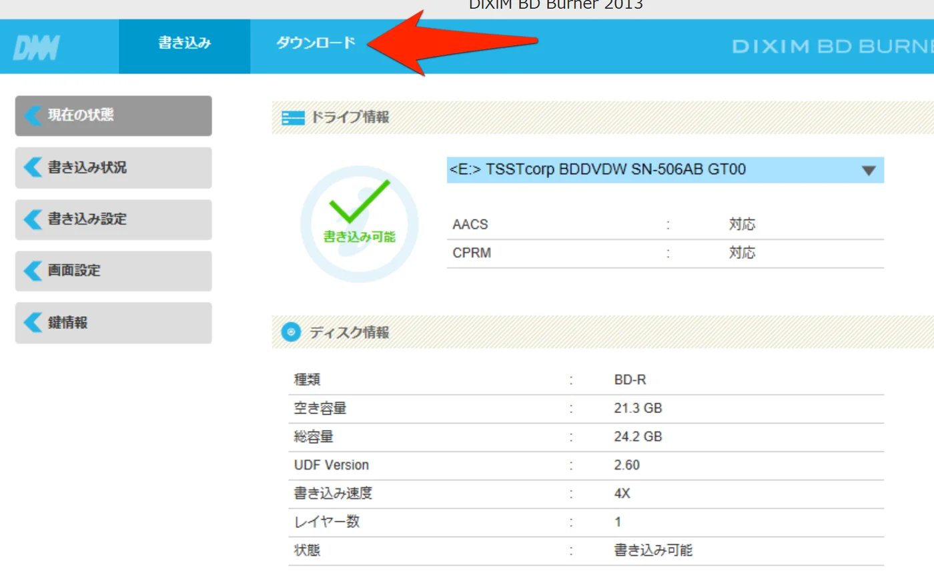Click the chevron icon on 現在の状態
934x581 pixels.
(x=33, y=115)
